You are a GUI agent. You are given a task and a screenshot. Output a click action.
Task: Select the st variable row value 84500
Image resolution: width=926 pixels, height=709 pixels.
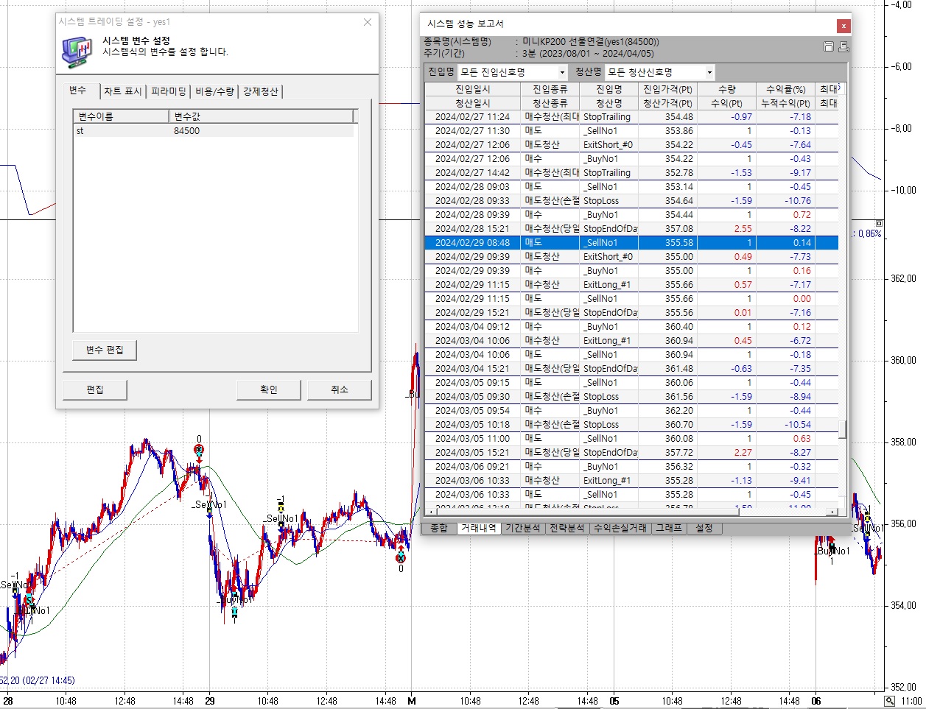tap(187, 131)
